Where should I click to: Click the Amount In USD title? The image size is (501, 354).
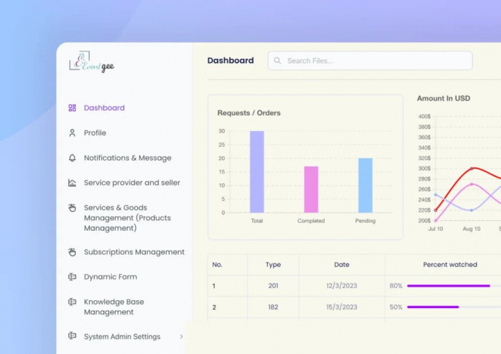point(444,98)
